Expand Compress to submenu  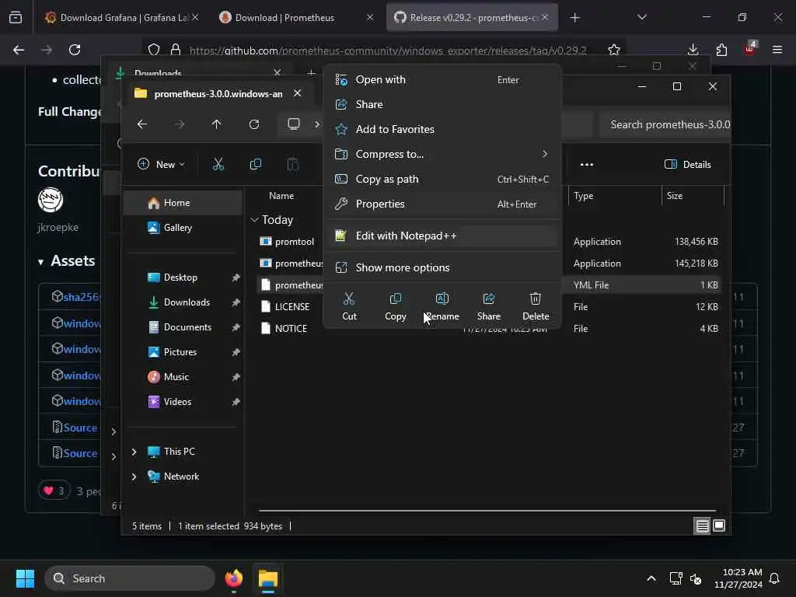(x=442, y=154)
